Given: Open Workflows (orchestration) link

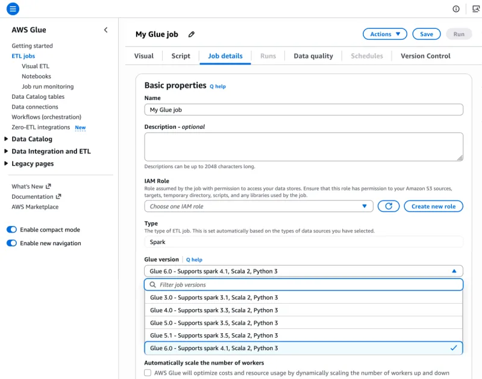Looking at the screenshot, I should (46, 117).
